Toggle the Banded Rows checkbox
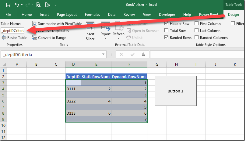The height and width of the screenshot is (142, 246). (166, 37)
